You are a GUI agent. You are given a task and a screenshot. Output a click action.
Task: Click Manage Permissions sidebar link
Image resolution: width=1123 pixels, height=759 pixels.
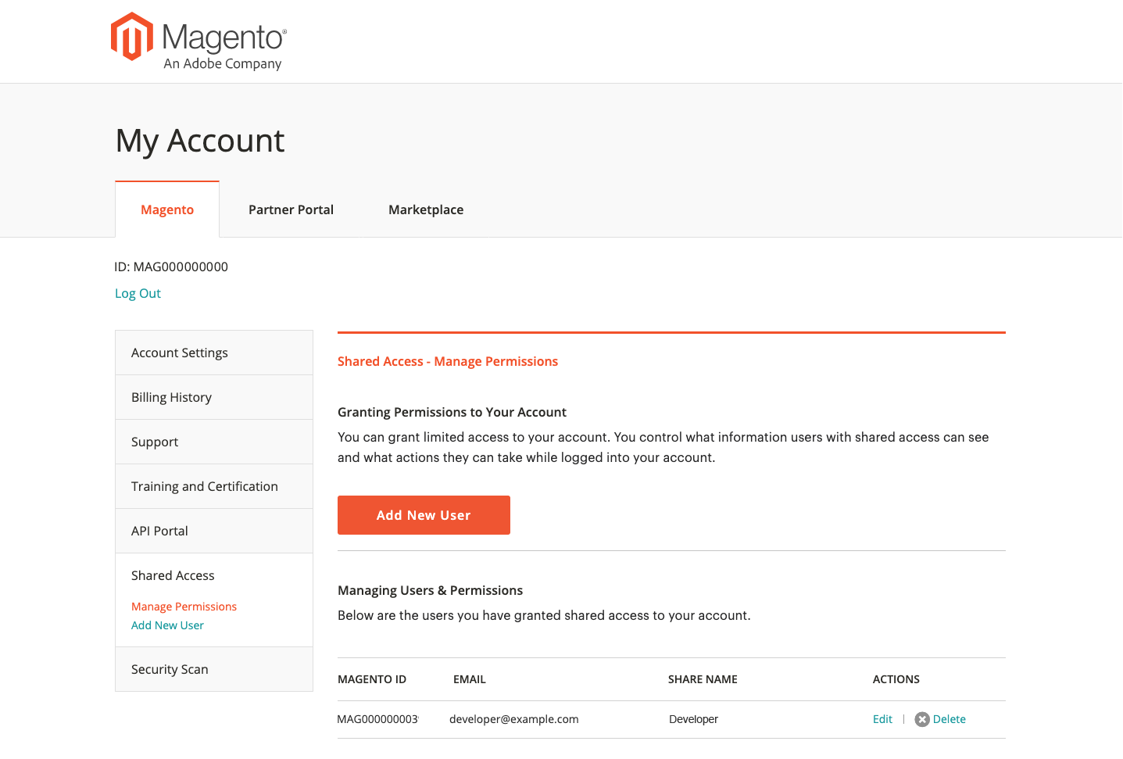tap(184, 607)
